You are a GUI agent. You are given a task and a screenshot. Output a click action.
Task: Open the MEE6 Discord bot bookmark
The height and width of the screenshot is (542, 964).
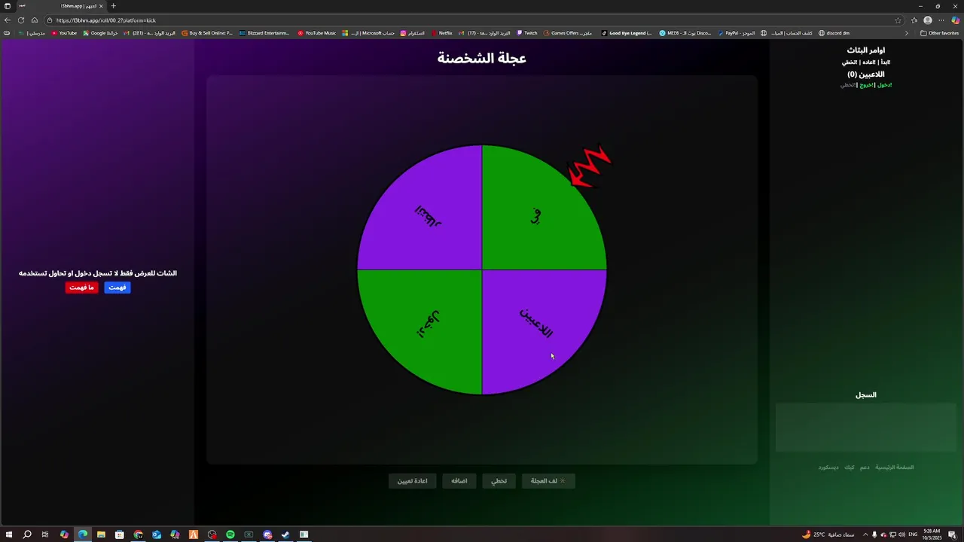click(685, 33)
